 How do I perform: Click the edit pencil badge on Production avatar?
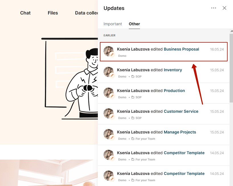coord(112,96)
